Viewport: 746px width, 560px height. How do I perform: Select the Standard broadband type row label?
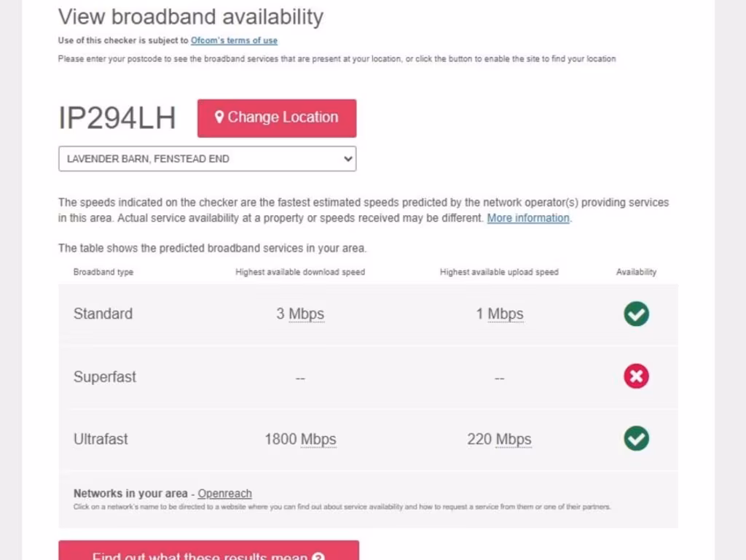click(x=103, y=314)
